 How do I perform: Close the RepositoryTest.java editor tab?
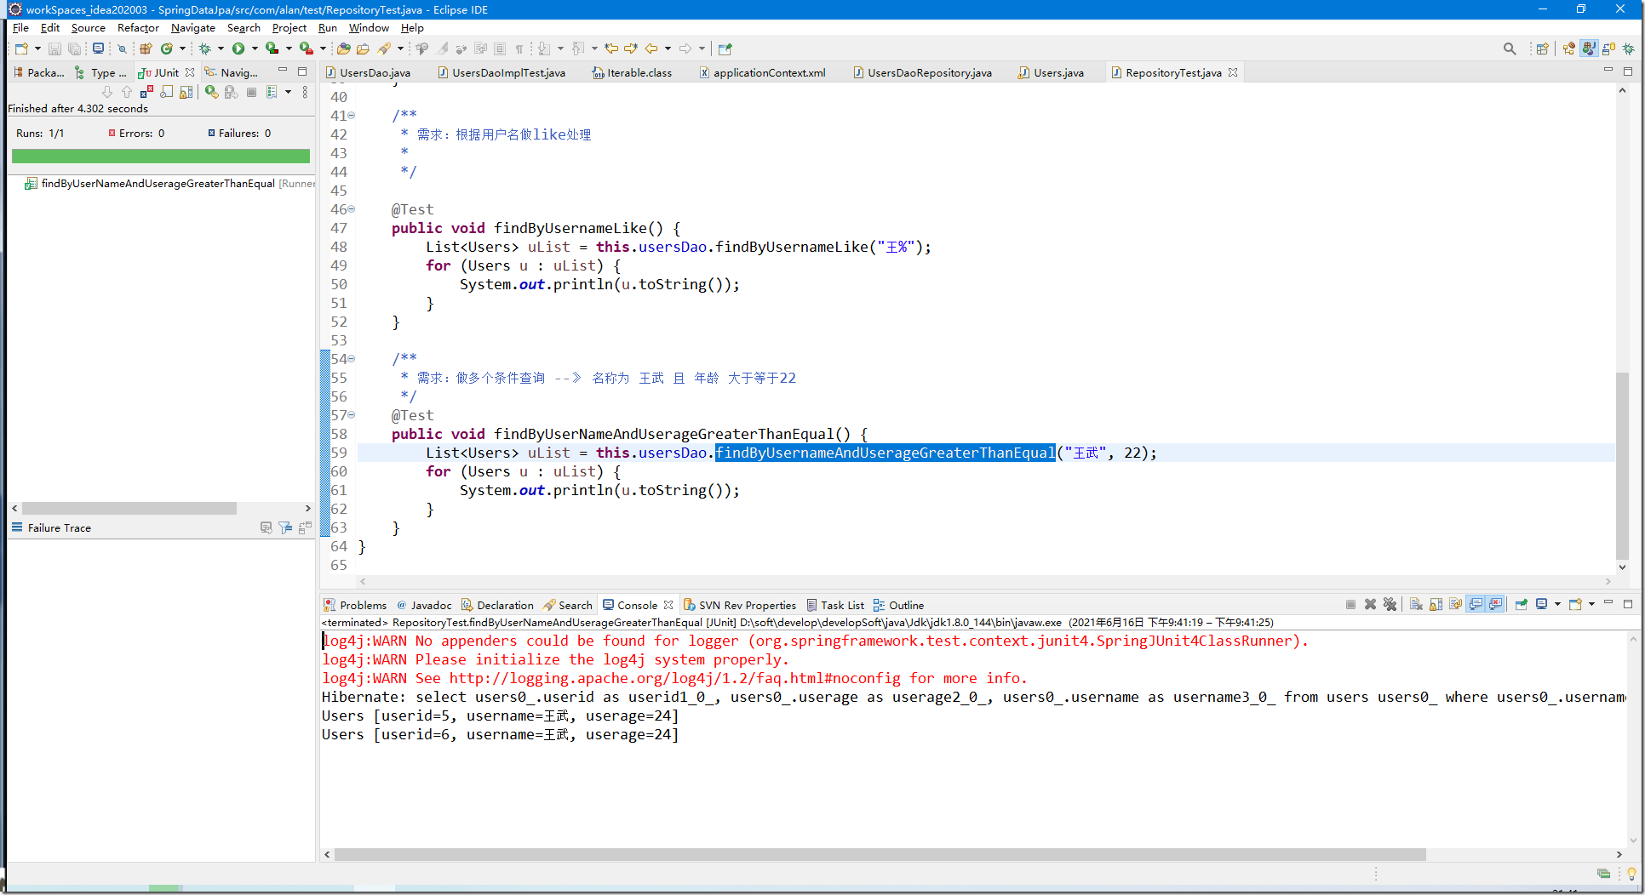tap(1233, 72)
